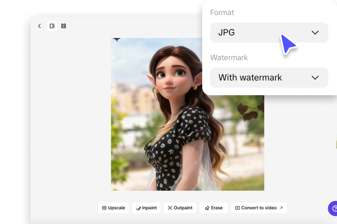Click the external arrow on Convert to video
The width and height of the screenshot is (337, 224).
pos(281,208)
